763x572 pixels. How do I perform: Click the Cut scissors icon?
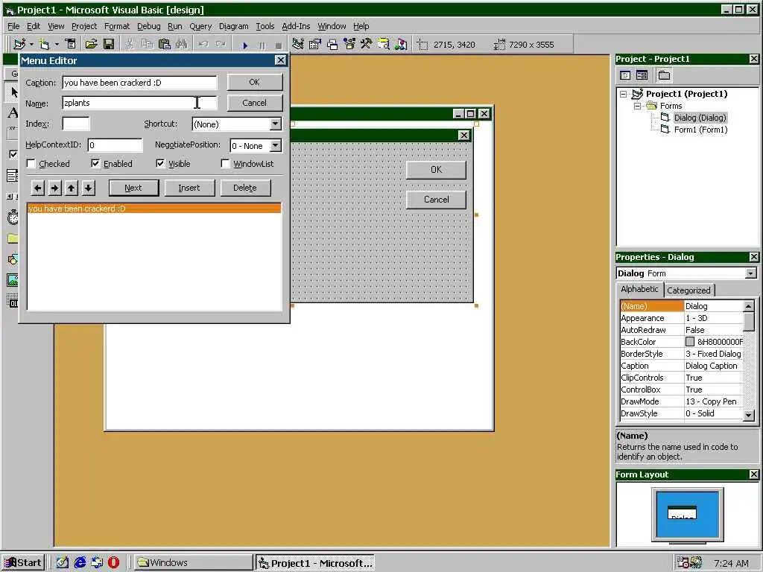[x=130, y=44]
